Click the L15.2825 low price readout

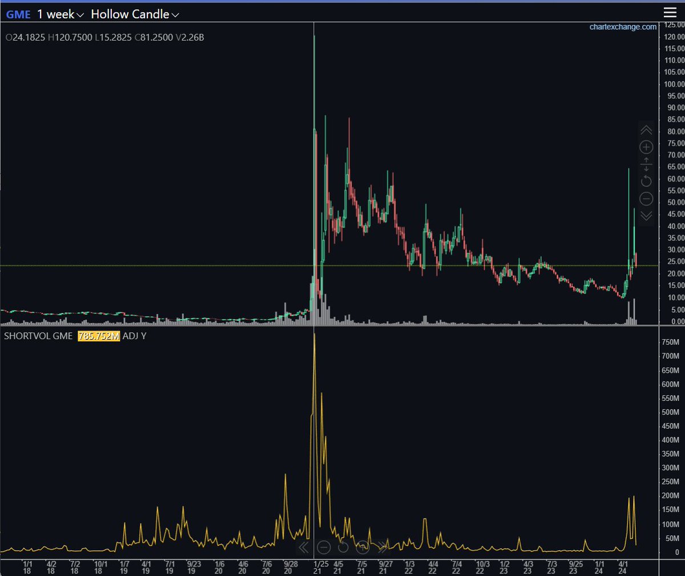114,38
